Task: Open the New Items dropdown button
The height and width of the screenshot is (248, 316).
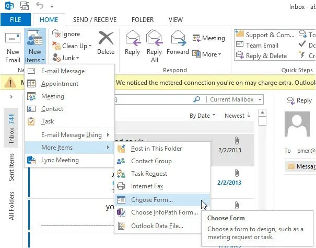Action: coord(34,47)
